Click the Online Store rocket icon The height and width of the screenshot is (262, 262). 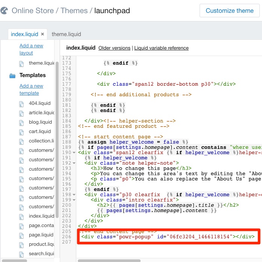point(4,11)
